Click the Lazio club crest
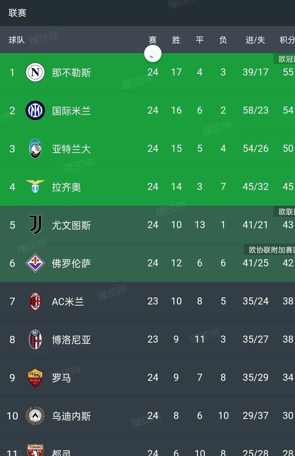The image size is (295, 456). [x=35, y=187]
